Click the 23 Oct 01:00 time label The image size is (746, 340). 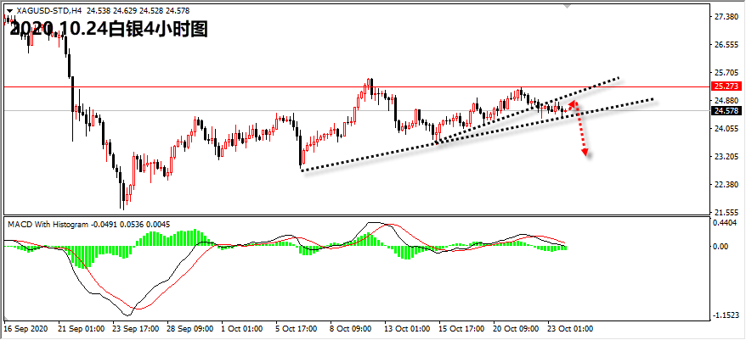[571, 329]
